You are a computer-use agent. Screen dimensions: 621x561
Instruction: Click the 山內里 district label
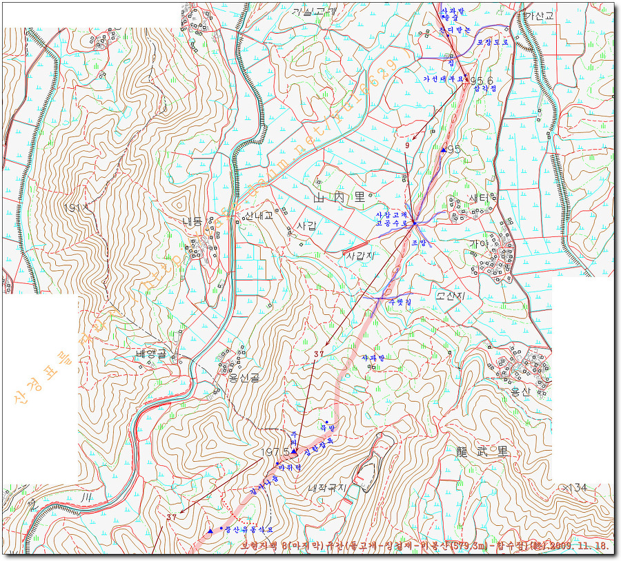(339, 197)
